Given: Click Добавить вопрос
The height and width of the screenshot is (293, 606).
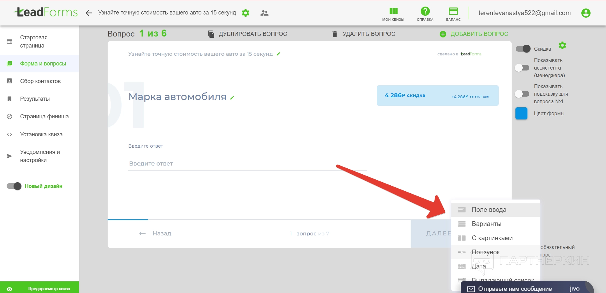Looking at the screenshot, I should click(474, 34).
